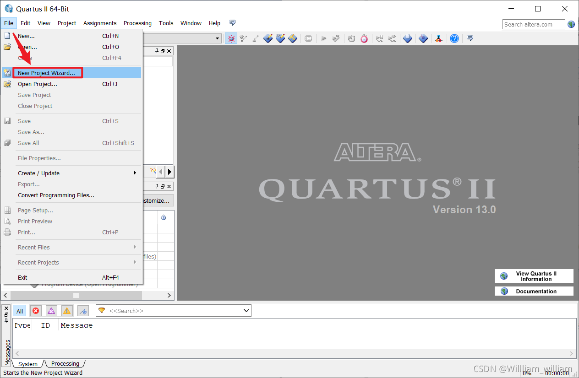Click View Quartus II Information button

534,276
